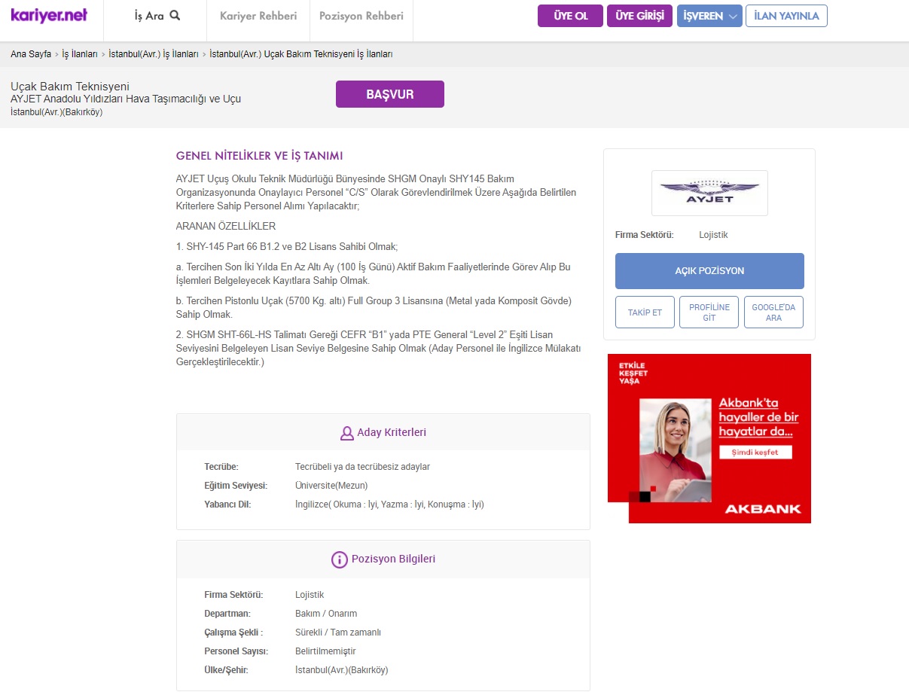
Task: Click the Belirtilmemiştir personnel count value
Action: 325,651
